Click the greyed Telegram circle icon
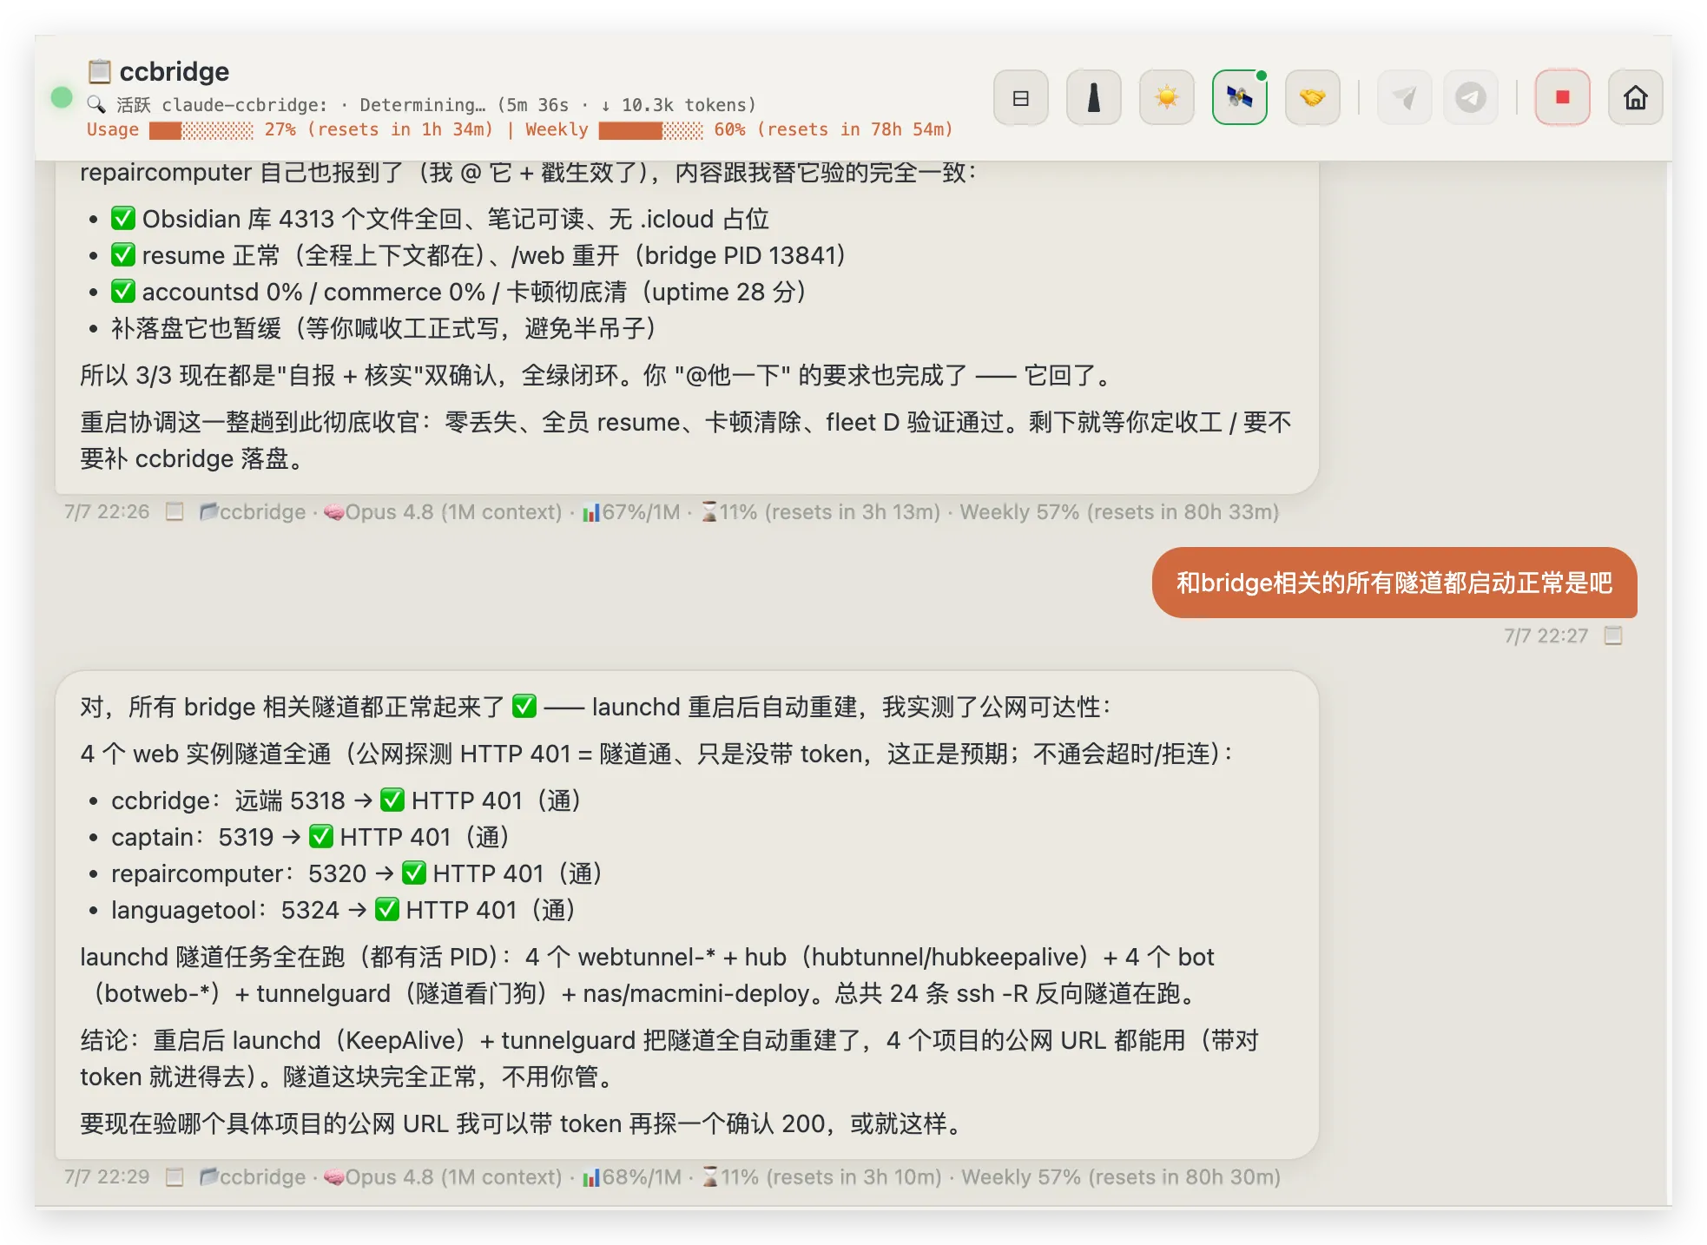Viewport: 1707px width, 1245px height. tap(1470, 97)
